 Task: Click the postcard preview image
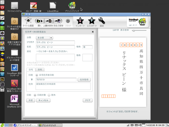[x=123, y=72]
